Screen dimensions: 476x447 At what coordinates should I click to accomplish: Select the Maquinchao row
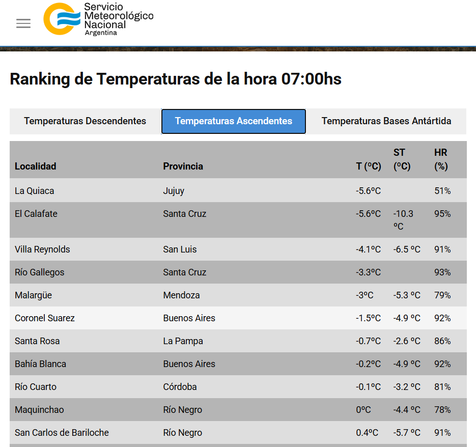[238, 410]
